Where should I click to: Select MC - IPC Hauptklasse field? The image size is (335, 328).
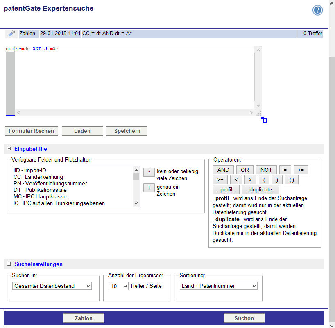[x=72, y=197]
